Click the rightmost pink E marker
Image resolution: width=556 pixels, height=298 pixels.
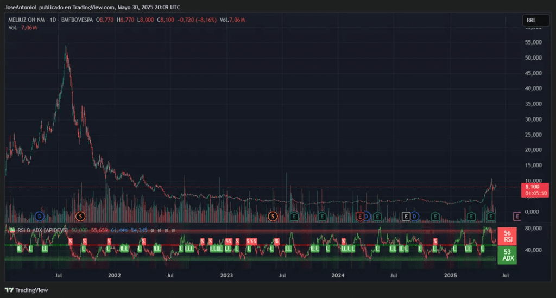tap(517, 217)
